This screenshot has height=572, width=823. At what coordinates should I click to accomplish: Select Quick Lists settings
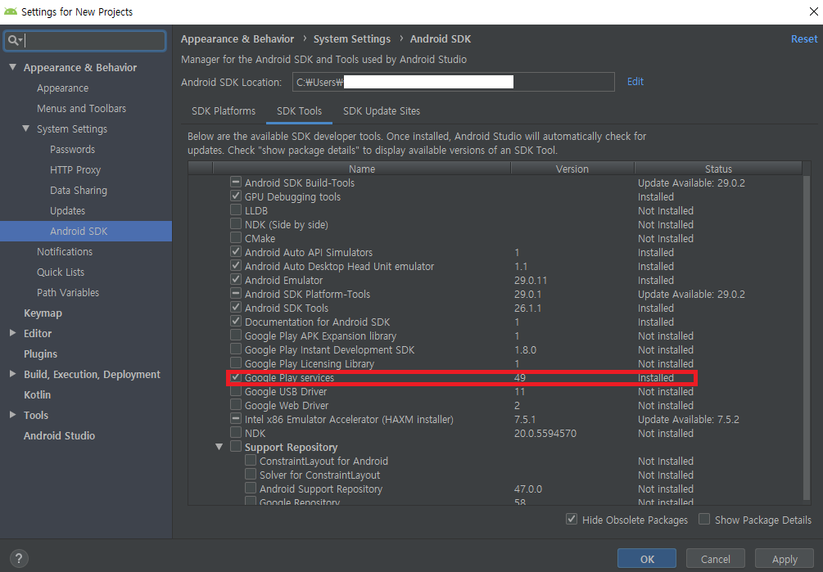tap(61, 272)
